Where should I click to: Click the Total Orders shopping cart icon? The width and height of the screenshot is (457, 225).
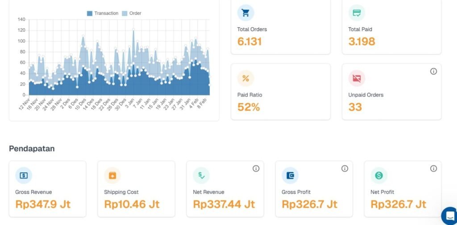(245, 13)
